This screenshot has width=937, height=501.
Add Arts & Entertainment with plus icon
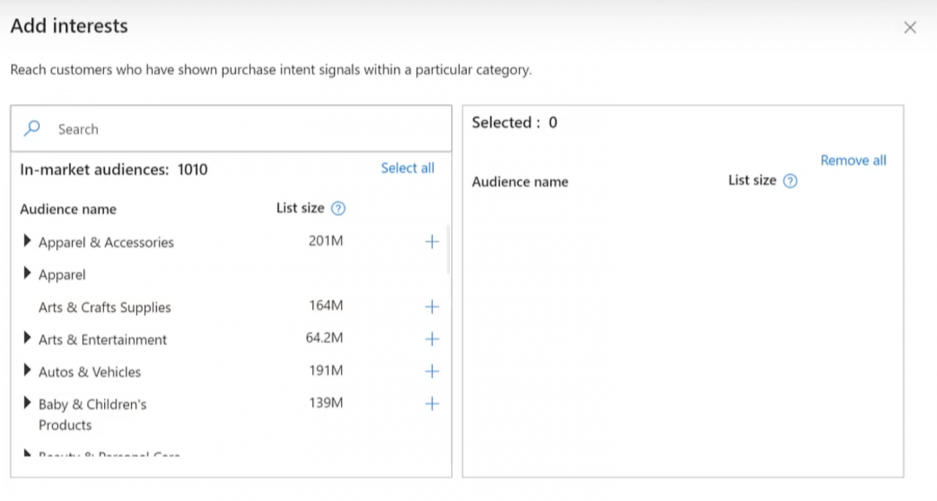click(431, 339)
